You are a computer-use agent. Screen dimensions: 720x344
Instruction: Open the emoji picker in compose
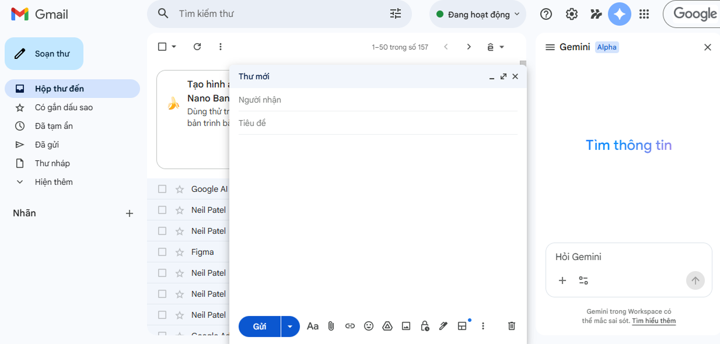(x=369, y=326)
